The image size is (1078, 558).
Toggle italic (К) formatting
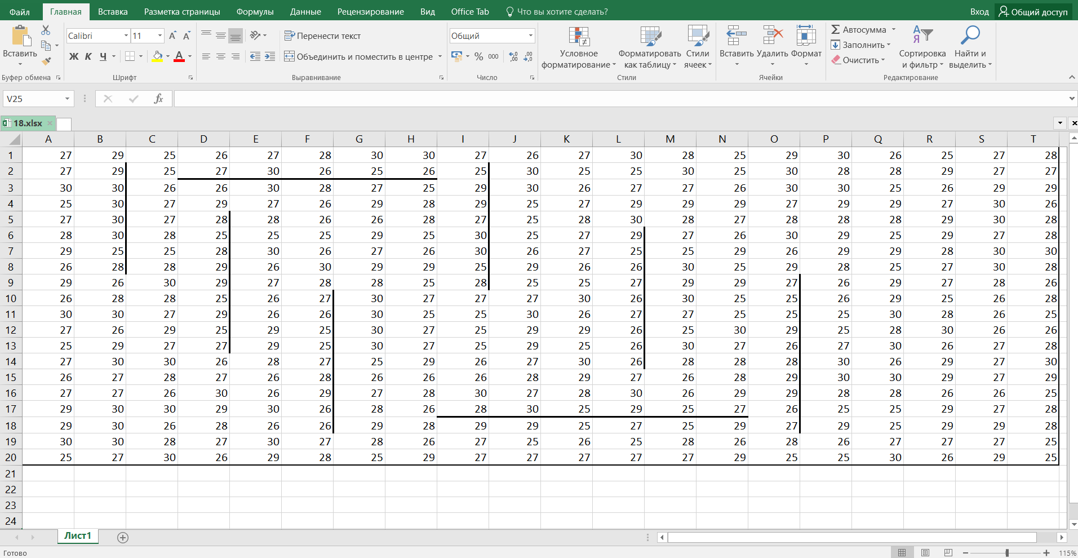click(x=88, y=56)
